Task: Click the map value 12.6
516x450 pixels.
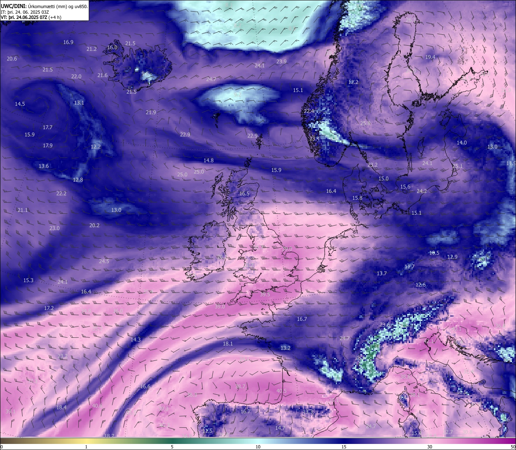Action: 420,285
